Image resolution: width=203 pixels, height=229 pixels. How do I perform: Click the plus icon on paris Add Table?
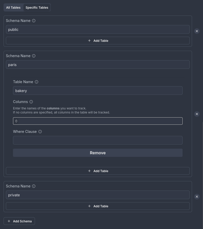(x=89, y=171)
